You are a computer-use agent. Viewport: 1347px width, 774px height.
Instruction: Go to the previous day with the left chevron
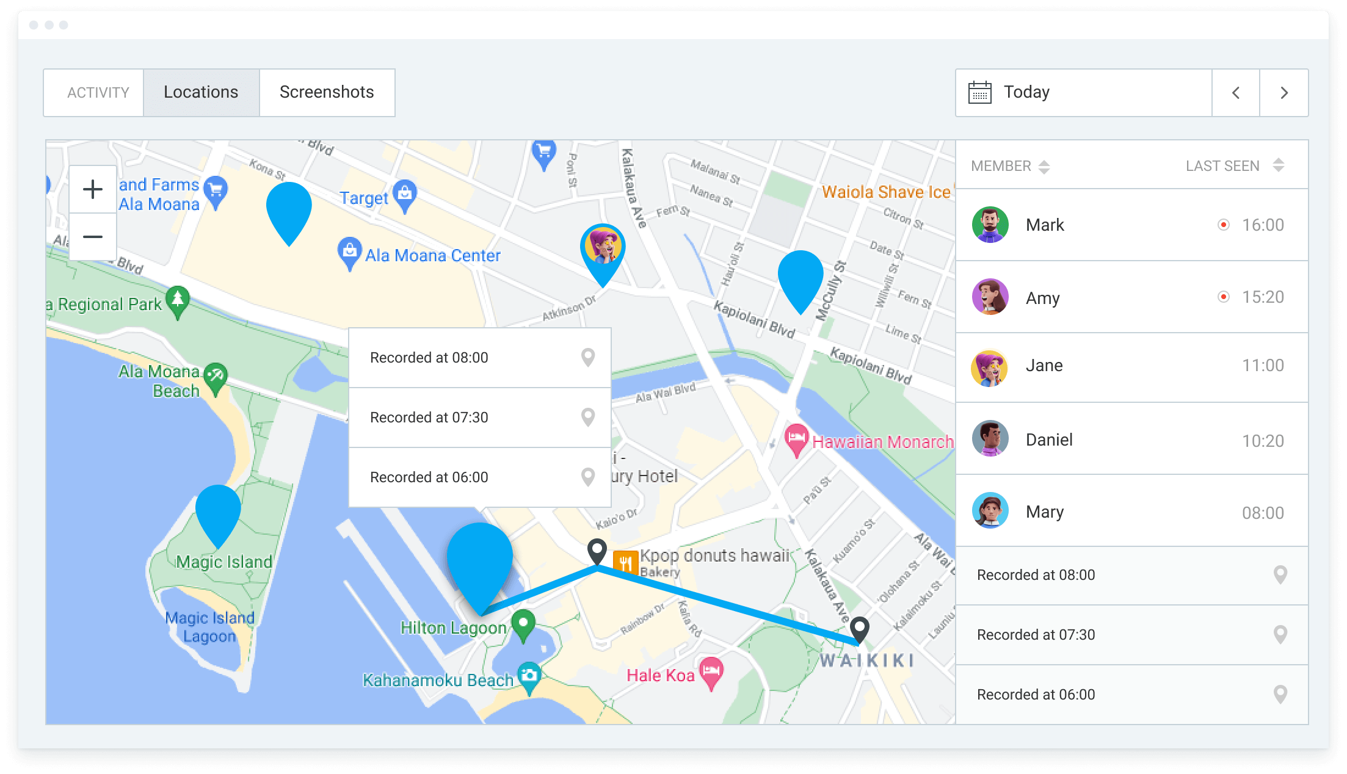pyautogui.click(x=1235, y=92)
